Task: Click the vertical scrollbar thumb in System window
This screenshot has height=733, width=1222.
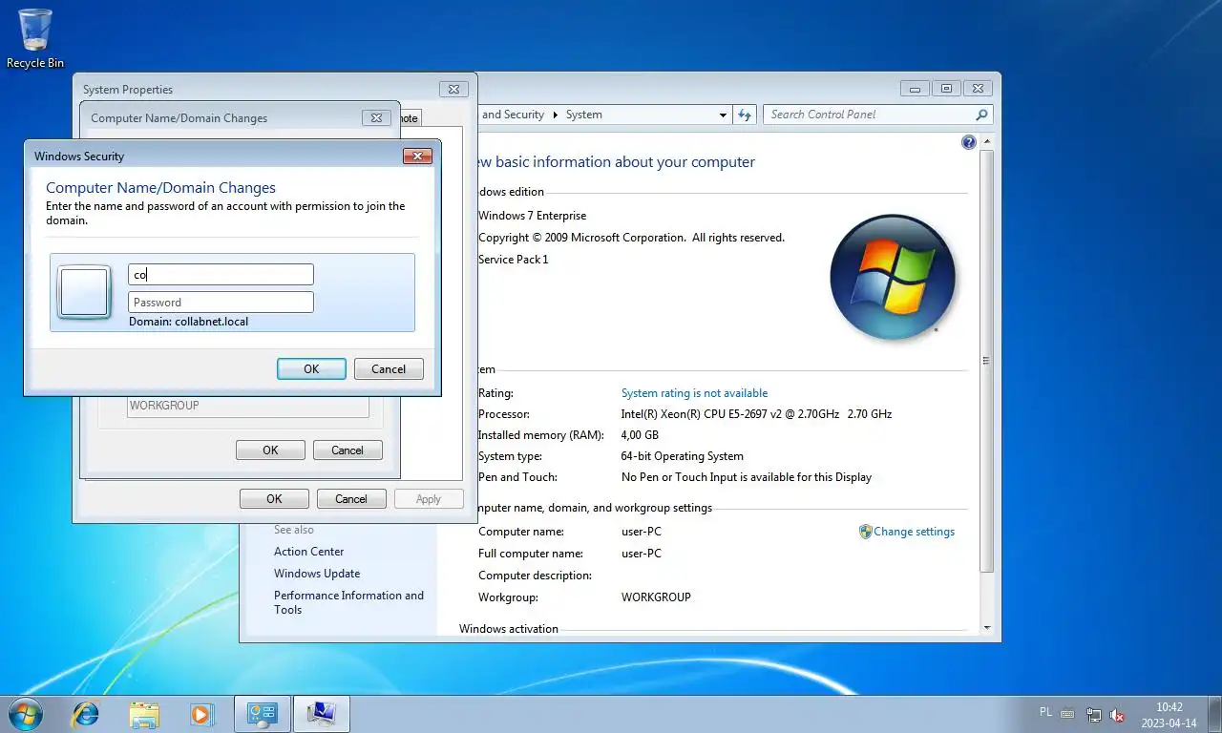Action: point(987,361)
